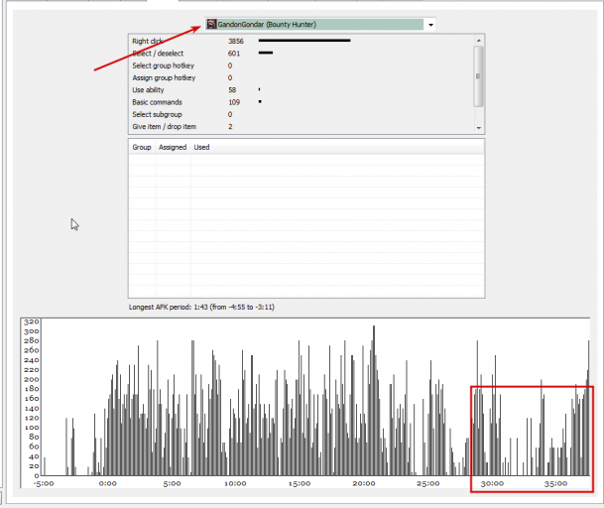Click the 'Longest AFK period' text
Screen dimensions: 604x508
[201, 308]
